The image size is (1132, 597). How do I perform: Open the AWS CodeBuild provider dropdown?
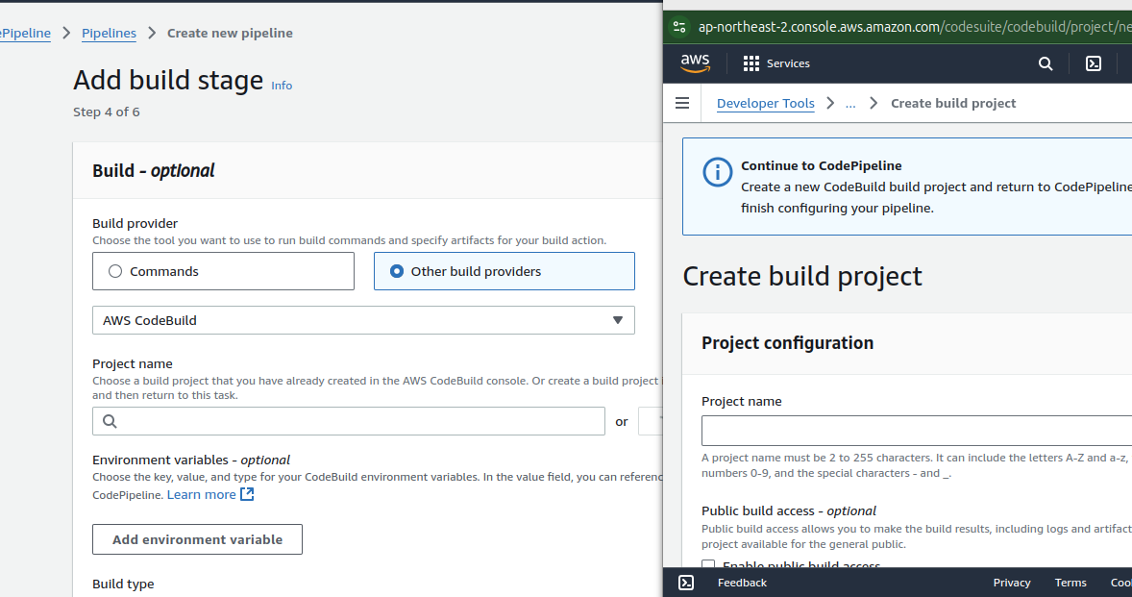coord(363,320)
